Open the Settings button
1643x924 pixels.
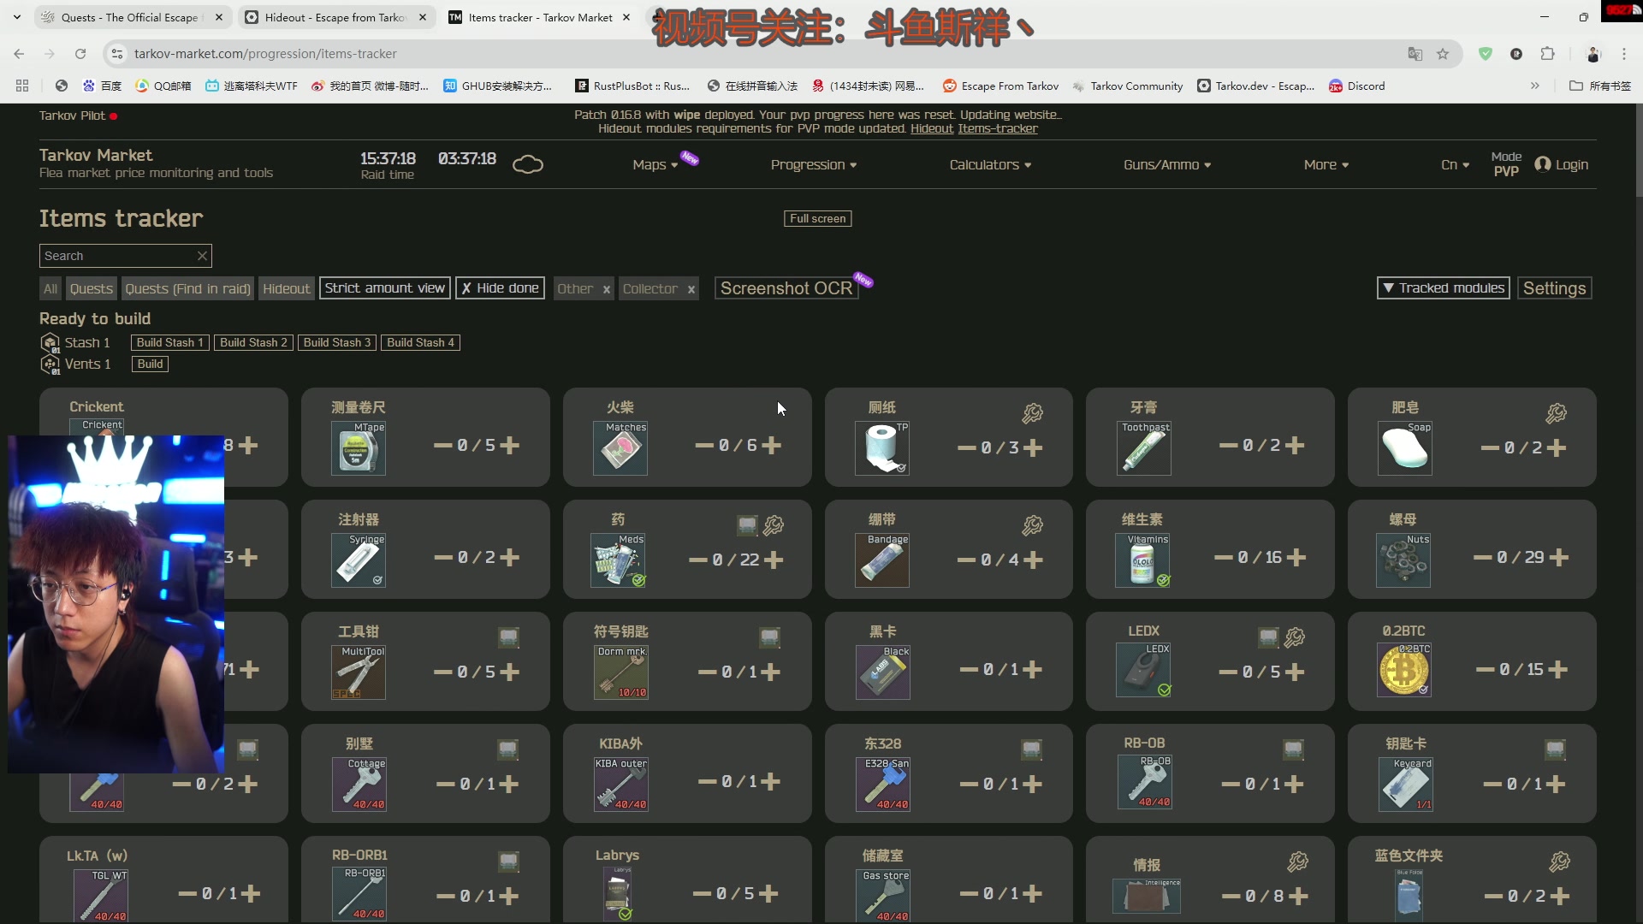click(1554, 288)
